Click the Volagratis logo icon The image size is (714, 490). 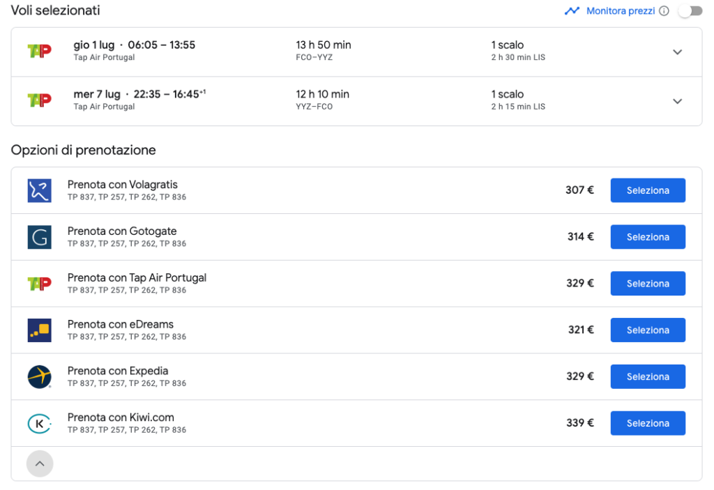(x=40, y=190)
